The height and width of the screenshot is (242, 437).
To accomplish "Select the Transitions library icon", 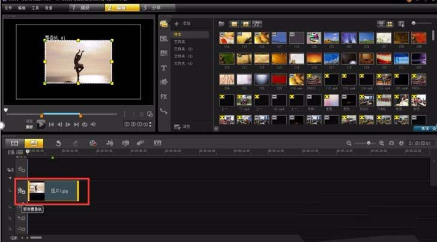I will [x=163, y=53].
